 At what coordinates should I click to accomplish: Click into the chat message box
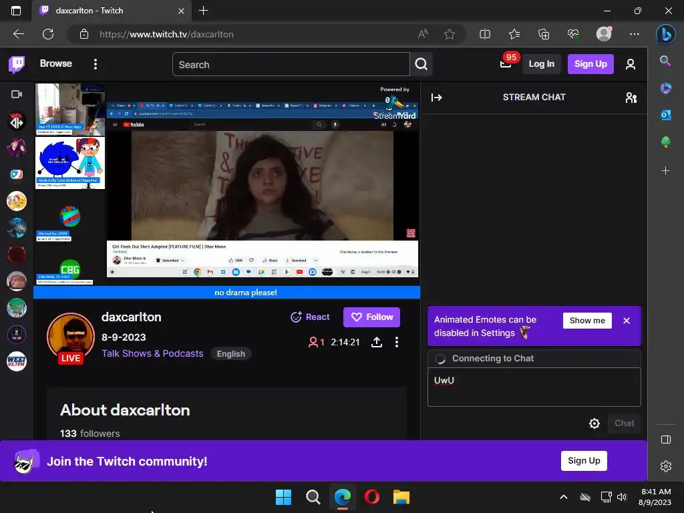(x=534, y=387)
